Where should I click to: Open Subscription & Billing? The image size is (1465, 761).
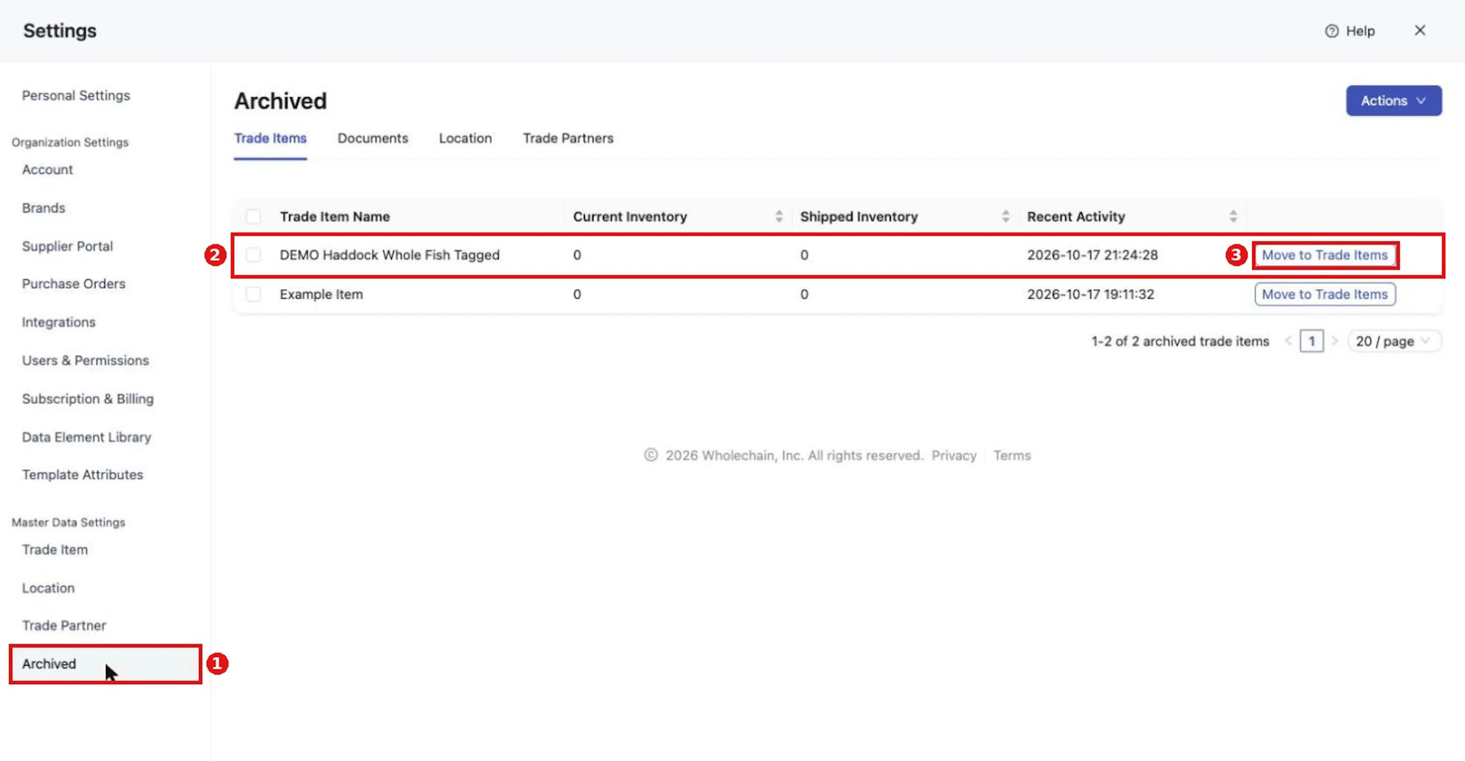click(x=88, y=399)
